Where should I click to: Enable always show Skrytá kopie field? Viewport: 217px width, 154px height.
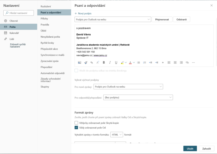(x=76, y=123)
